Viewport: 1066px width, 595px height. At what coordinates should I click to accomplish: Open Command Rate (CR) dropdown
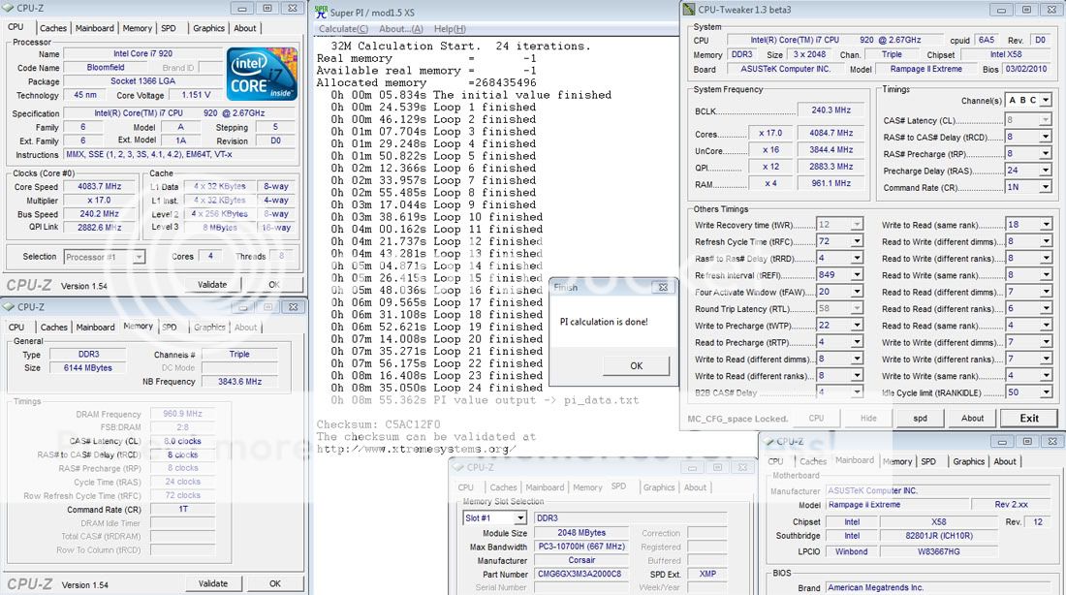[1046, 187]
